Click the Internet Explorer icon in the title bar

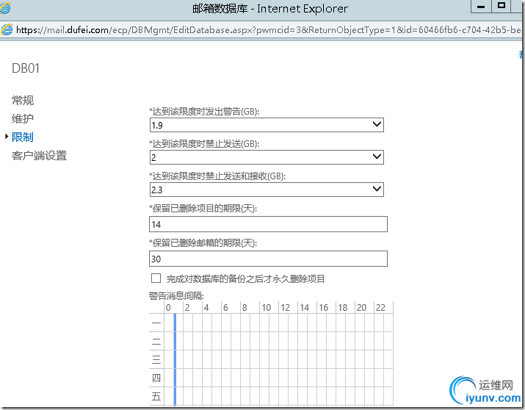(x=4, y=7)
